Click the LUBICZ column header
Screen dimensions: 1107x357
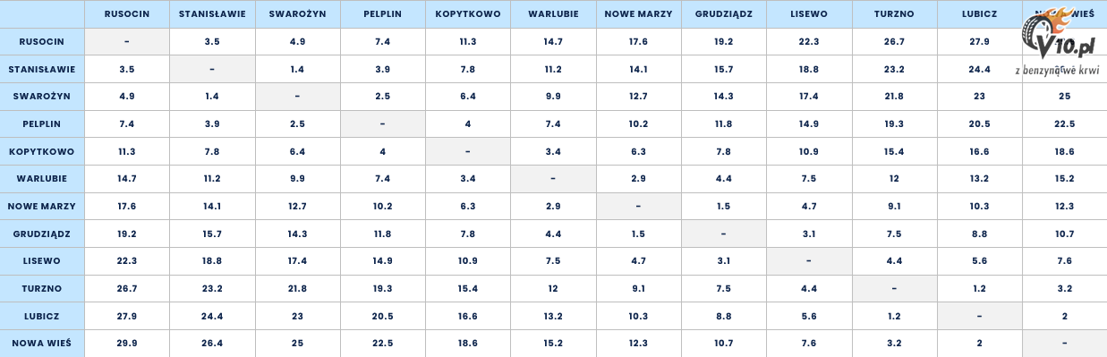coord(979,14)
